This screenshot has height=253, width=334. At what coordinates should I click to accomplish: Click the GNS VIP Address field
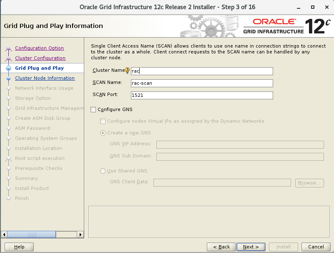240,144
